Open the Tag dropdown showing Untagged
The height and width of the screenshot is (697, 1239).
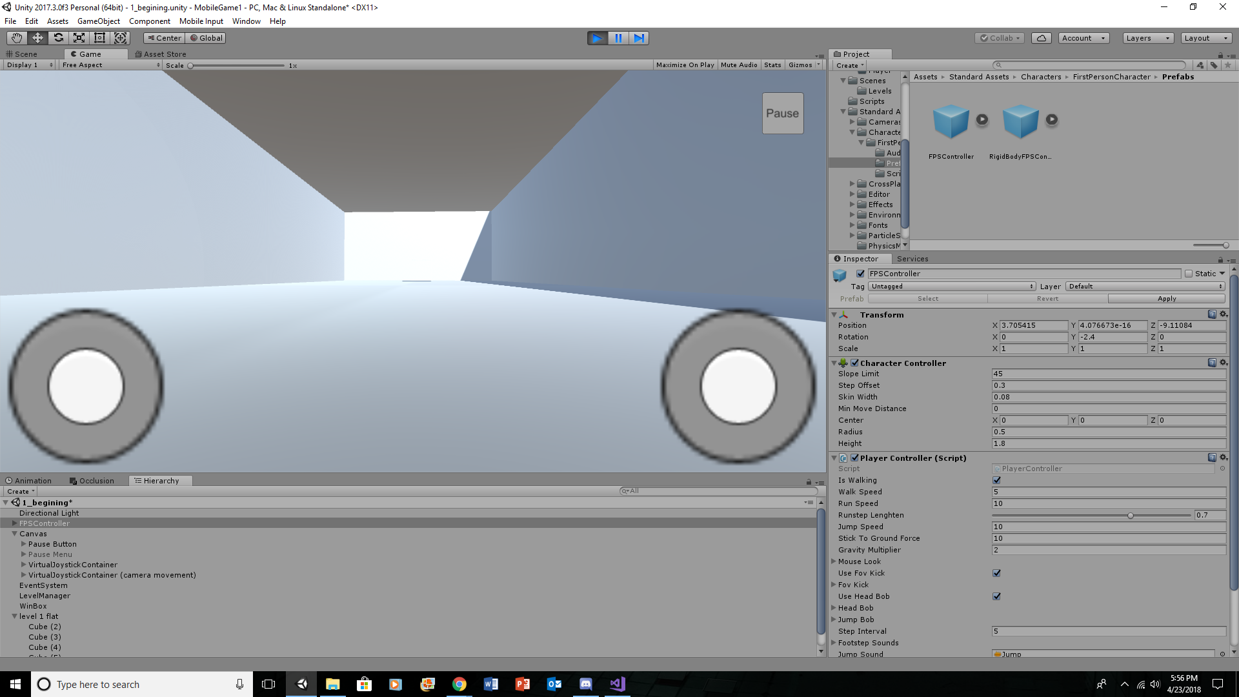952,287
